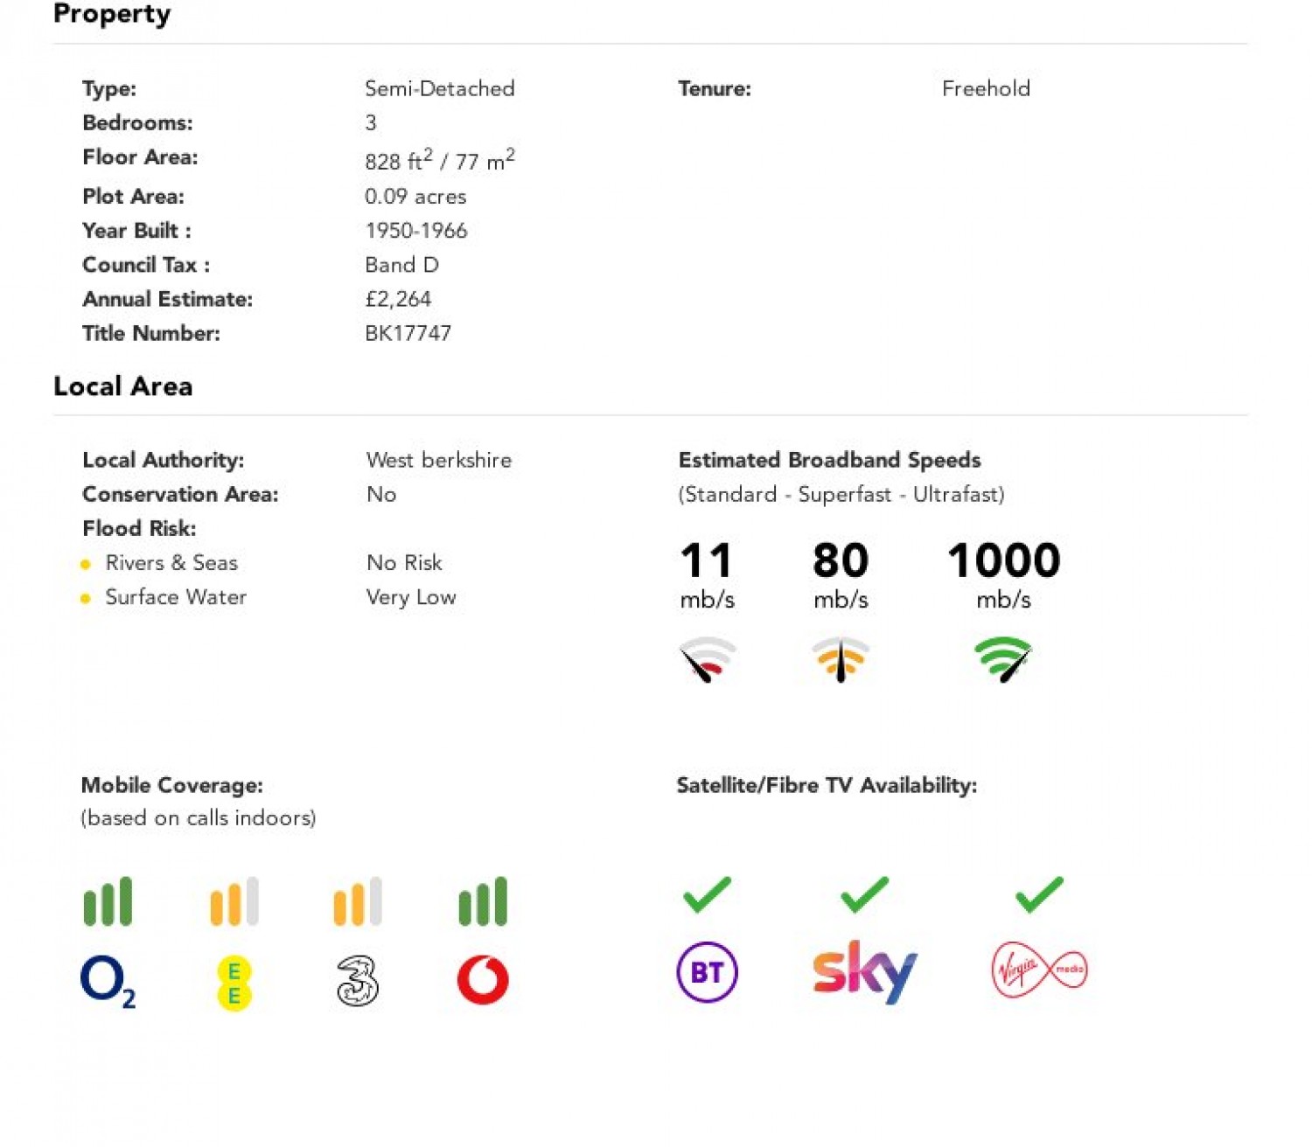Image resolution: width=1312 pixels, height=1147 pixels.
Task: Click EE orange signal strength bars
Action: (234, 901)
